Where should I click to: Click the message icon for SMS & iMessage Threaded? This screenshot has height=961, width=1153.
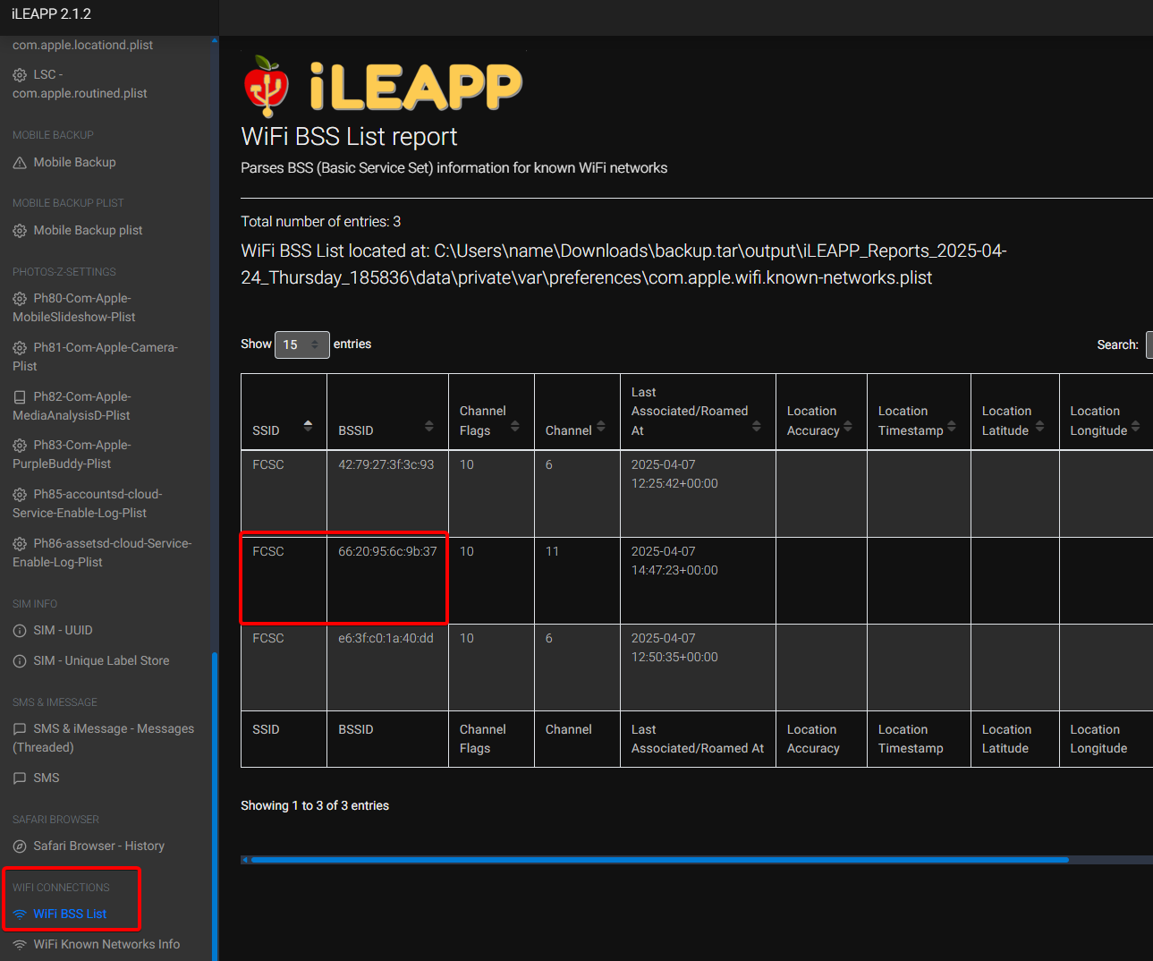point(20,729)
